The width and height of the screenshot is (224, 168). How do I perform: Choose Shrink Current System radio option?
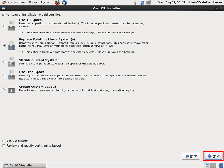(x=5, y=62)
